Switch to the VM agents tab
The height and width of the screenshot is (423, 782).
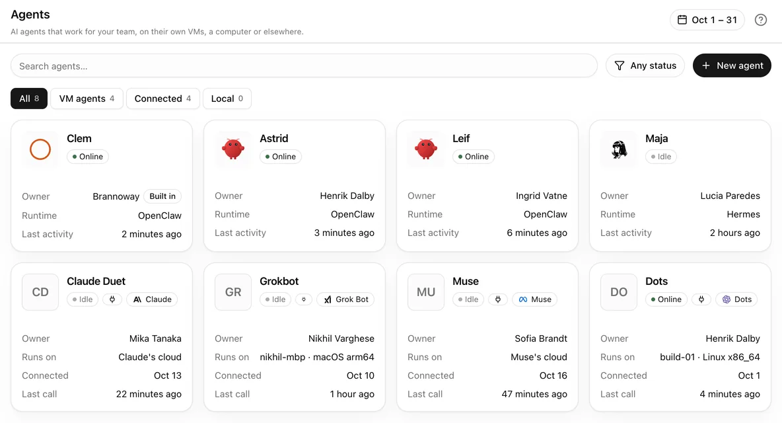click(x=87, y=98)
